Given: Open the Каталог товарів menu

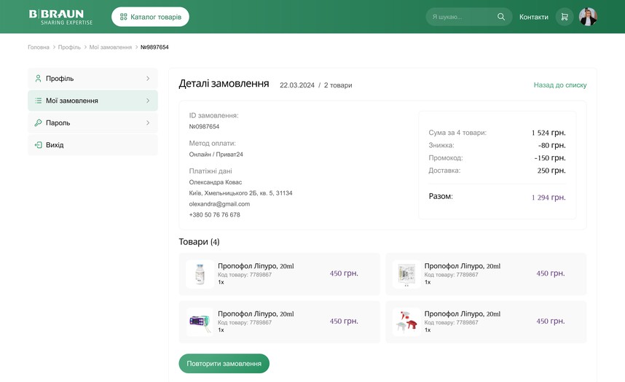Looking at the screenshot, I should (x=150, y=17).
